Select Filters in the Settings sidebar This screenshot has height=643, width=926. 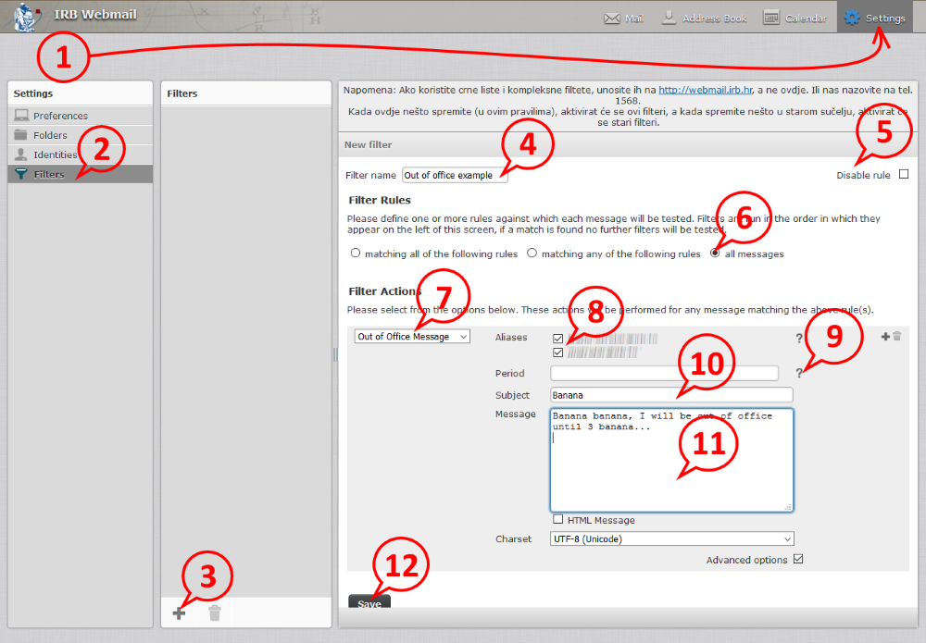pyautogui.click(x=49, y=174)
